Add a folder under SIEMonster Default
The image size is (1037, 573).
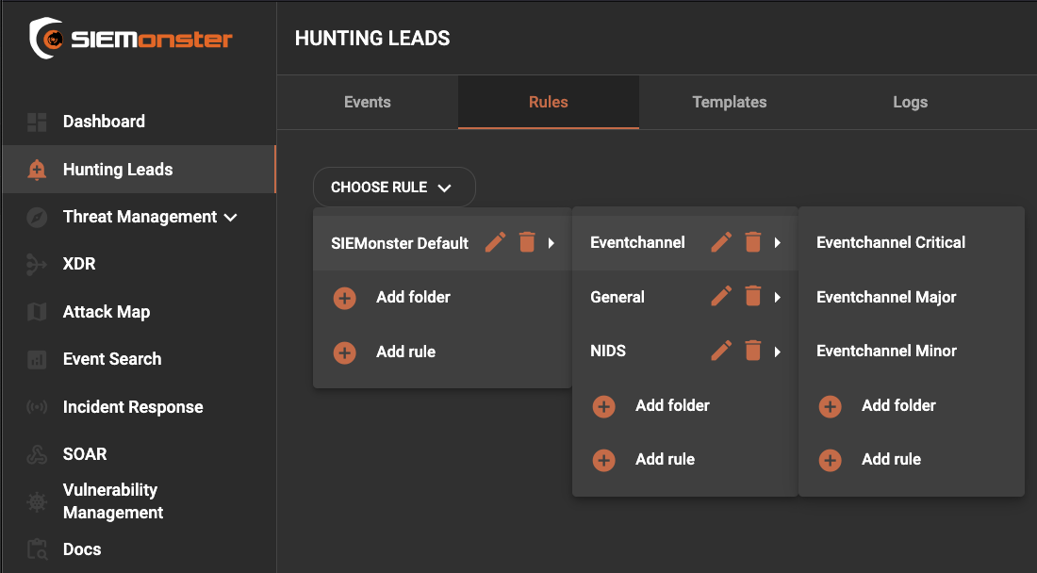coord(413,297)
